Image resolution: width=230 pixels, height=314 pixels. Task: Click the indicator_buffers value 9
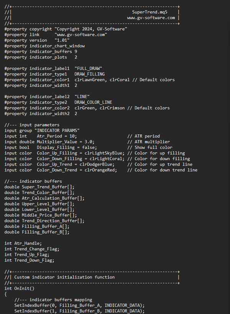76,51
